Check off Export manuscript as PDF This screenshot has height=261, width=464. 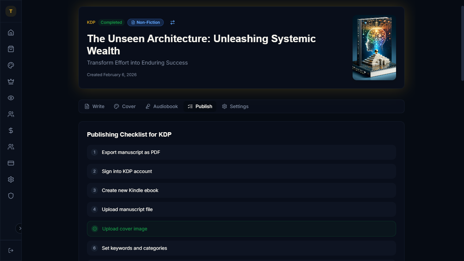click(95, 152)
